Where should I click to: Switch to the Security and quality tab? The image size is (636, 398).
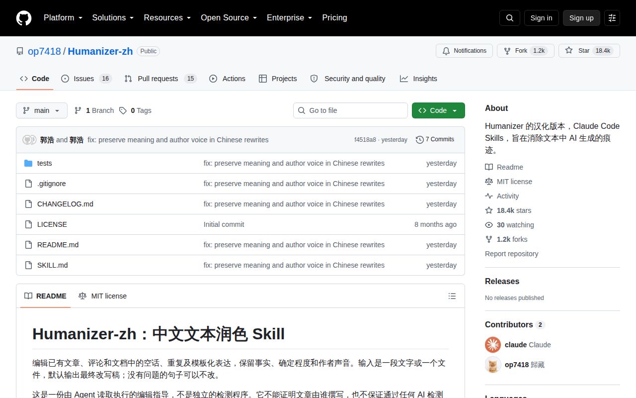click(348, 79)
